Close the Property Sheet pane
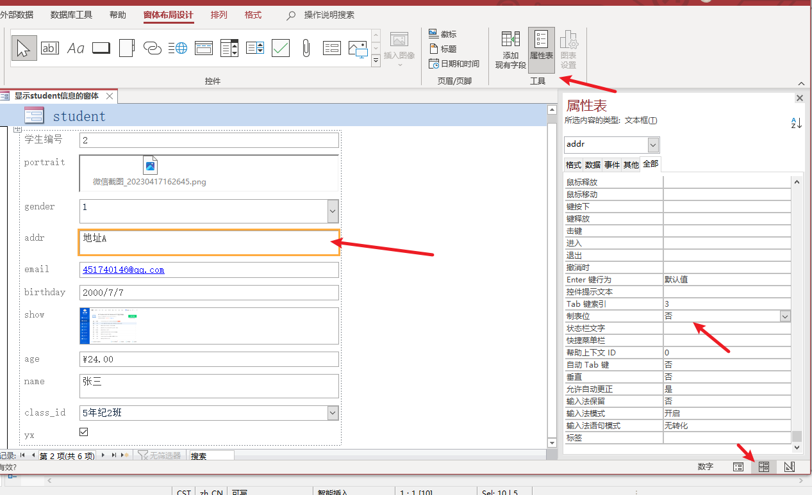Screen dimensions: 812x495 click(799, 98)
